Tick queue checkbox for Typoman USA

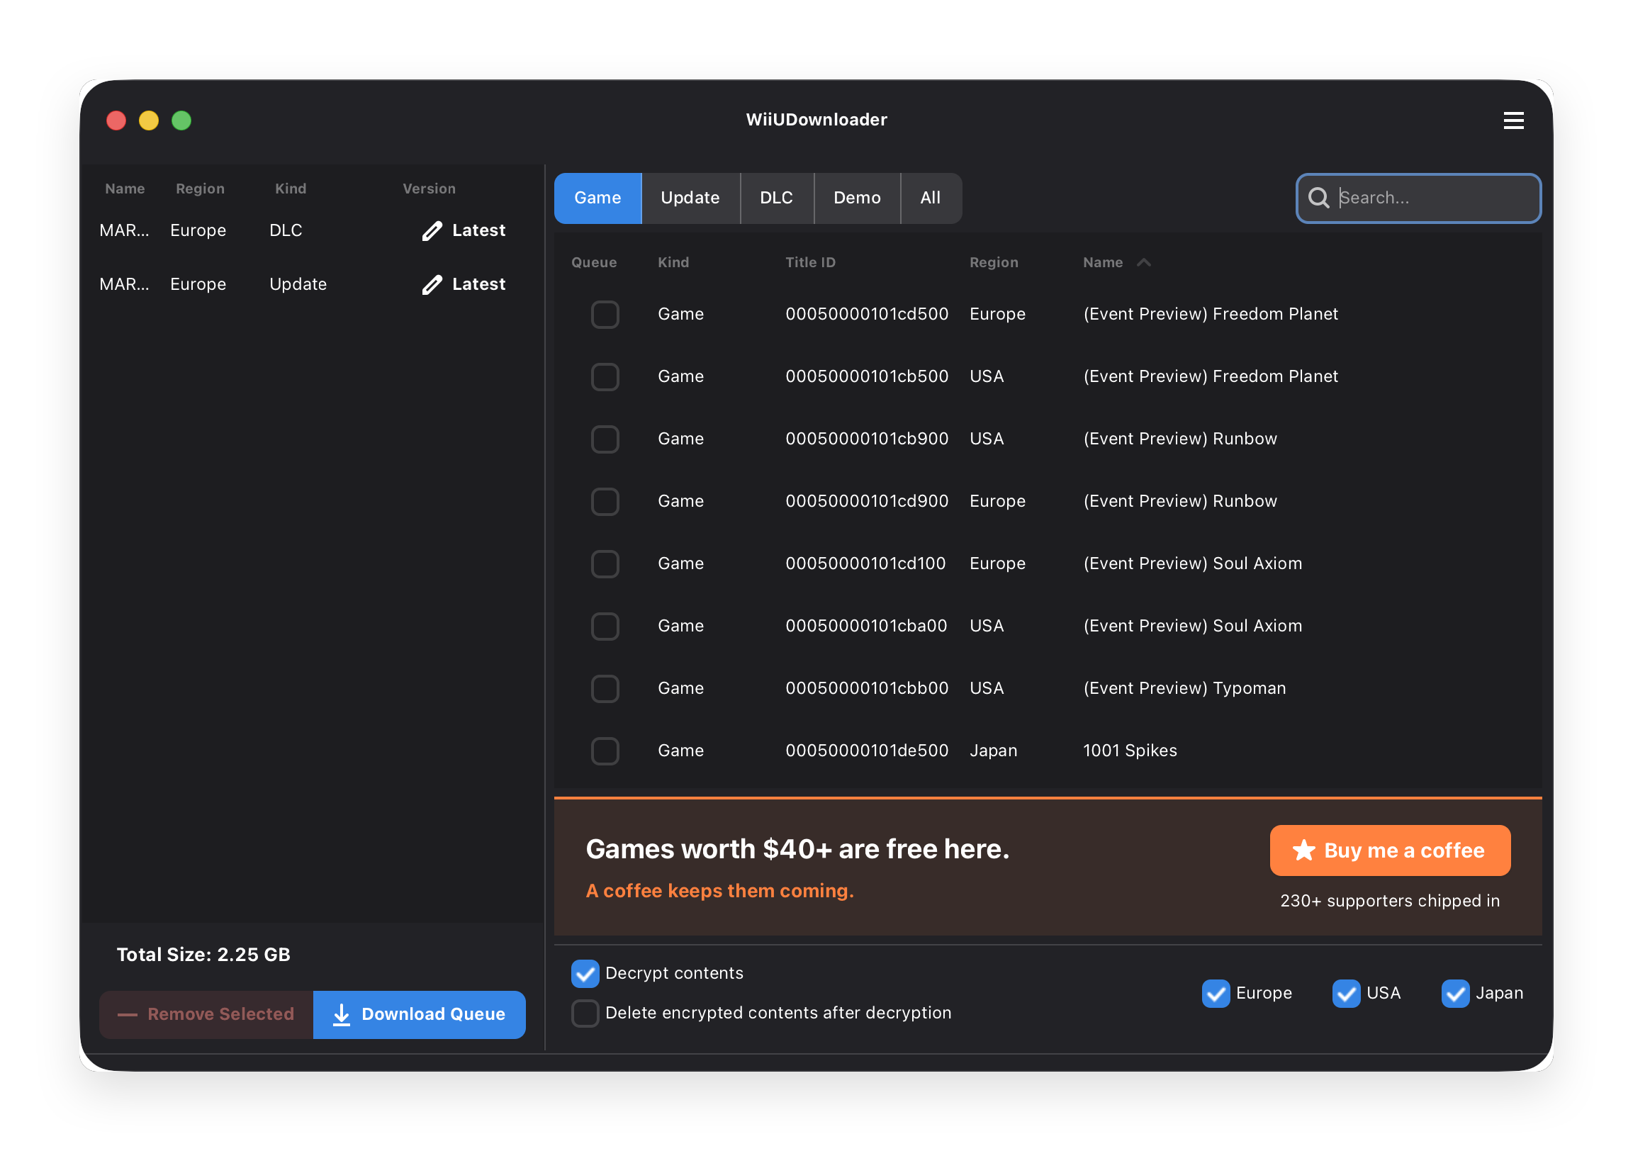tap(605, 689)
